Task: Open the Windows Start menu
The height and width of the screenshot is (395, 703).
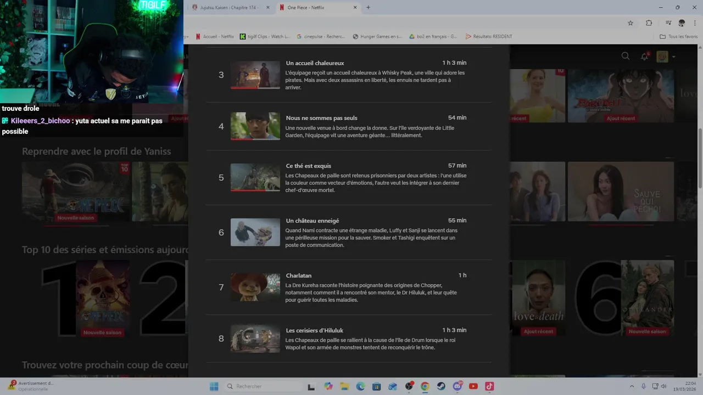Action: click(214, 386)
